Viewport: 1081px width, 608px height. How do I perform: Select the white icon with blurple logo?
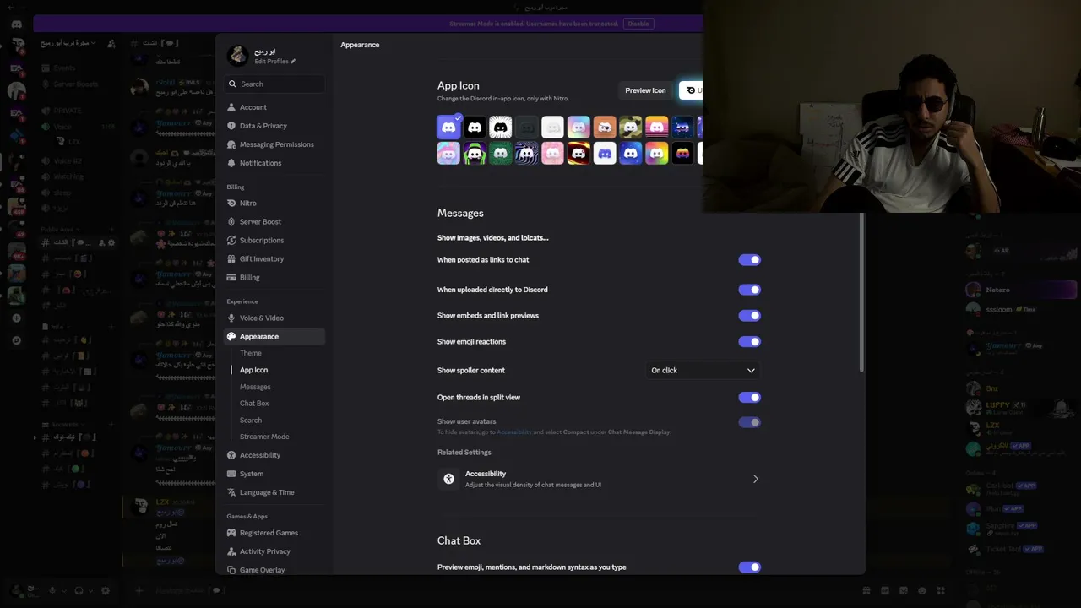[x=605, y=153]
